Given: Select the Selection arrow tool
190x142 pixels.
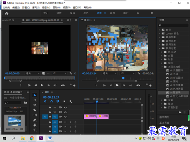Looking at the screenshot, I should click(x=35, y=95).
